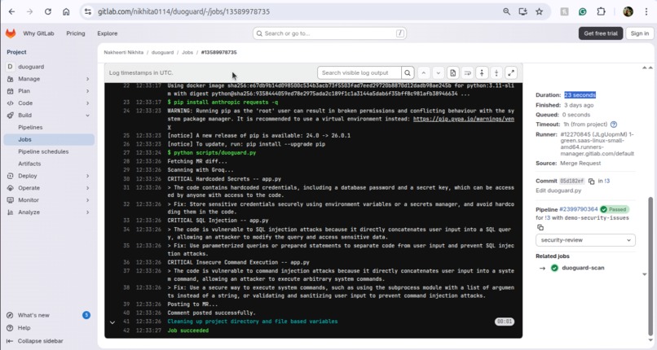Show the job log in full screen
The image size is (657, 350).
pos(511,72)
